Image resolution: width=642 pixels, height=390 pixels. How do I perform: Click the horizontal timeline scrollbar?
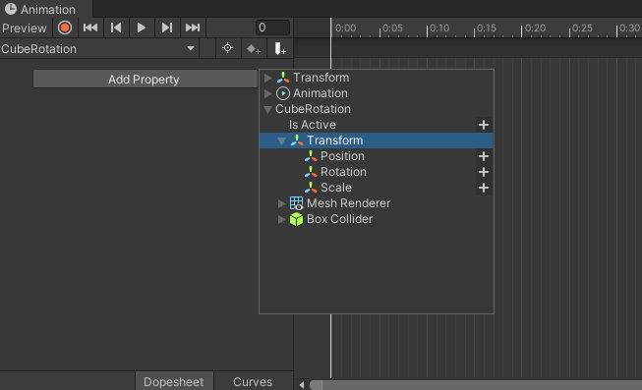click(476, 385)
